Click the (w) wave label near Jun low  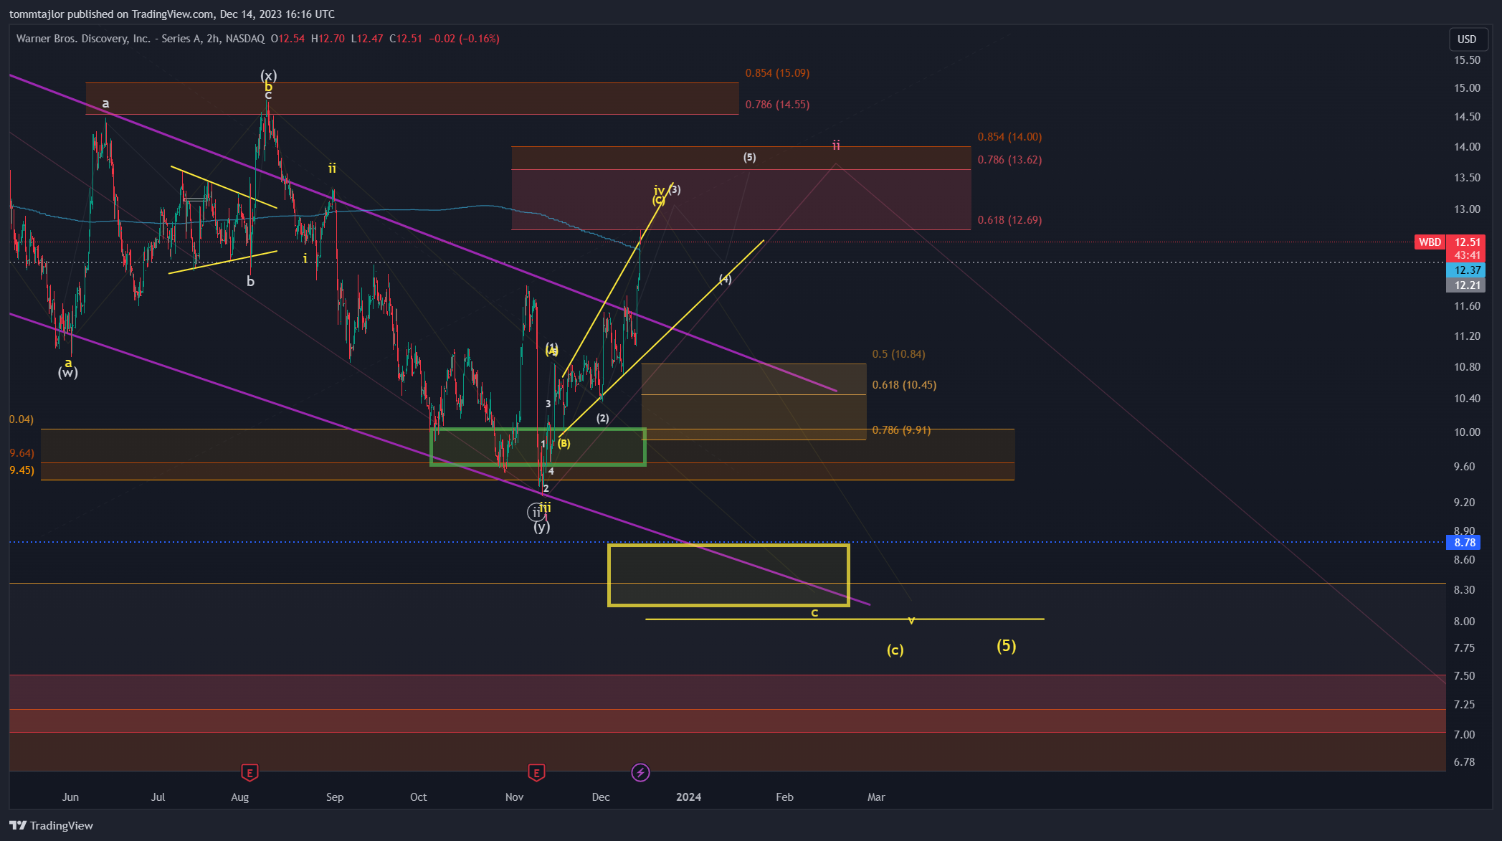click(68, 372)
